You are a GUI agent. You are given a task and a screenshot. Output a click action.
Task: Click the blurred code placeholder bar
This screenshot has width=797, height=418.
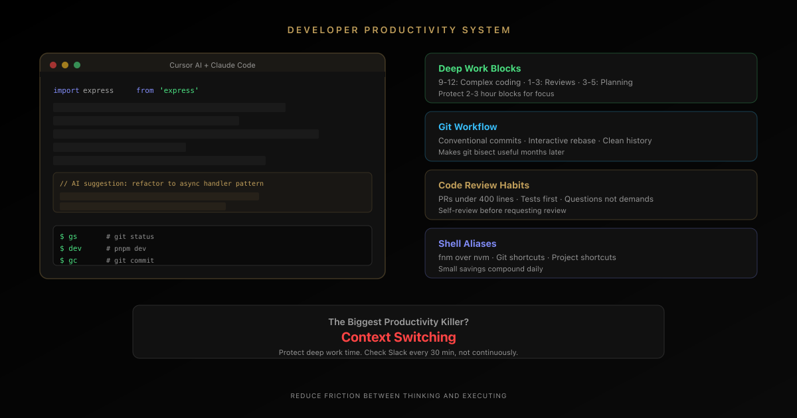click(x=169, y=107)
